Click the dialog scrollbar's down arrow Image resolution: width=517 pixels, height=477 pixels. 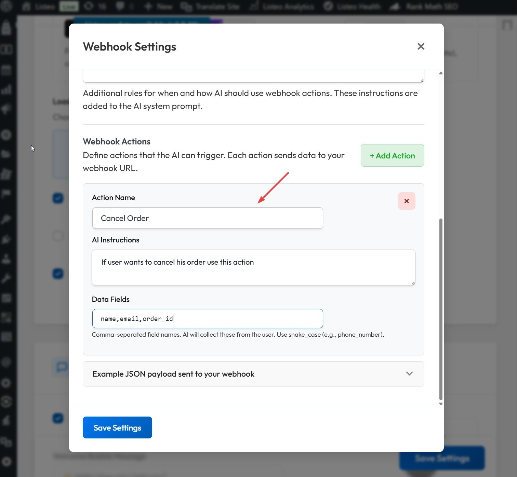[x=441, y=404]
